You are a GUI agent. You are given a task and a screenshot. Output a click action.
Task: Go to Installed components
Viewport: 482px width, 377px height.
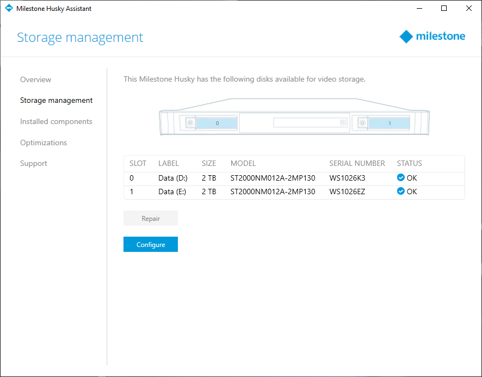pos(56,121)
